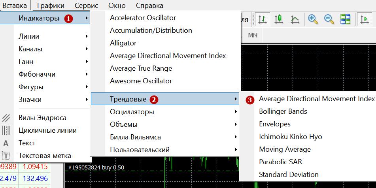376x188 pixels.
Task: Switch to candlestick chart icon
Action: (279, 19)
